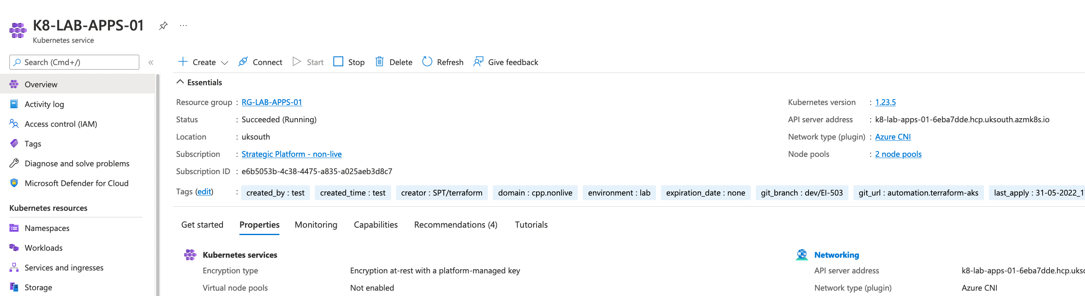This screenshot has width=1085, height=296.
Task: Click in the Search (Cmd+/) field
Action: point(74,62)
